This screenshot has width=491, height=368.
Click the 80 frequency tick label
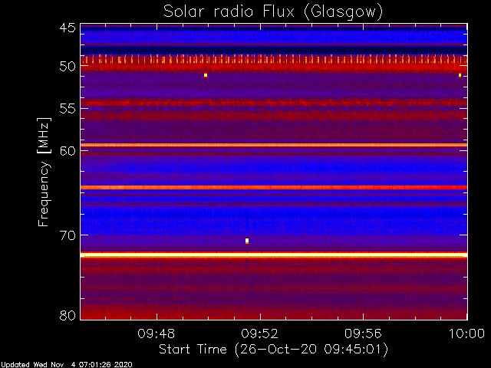click(68, 315)
